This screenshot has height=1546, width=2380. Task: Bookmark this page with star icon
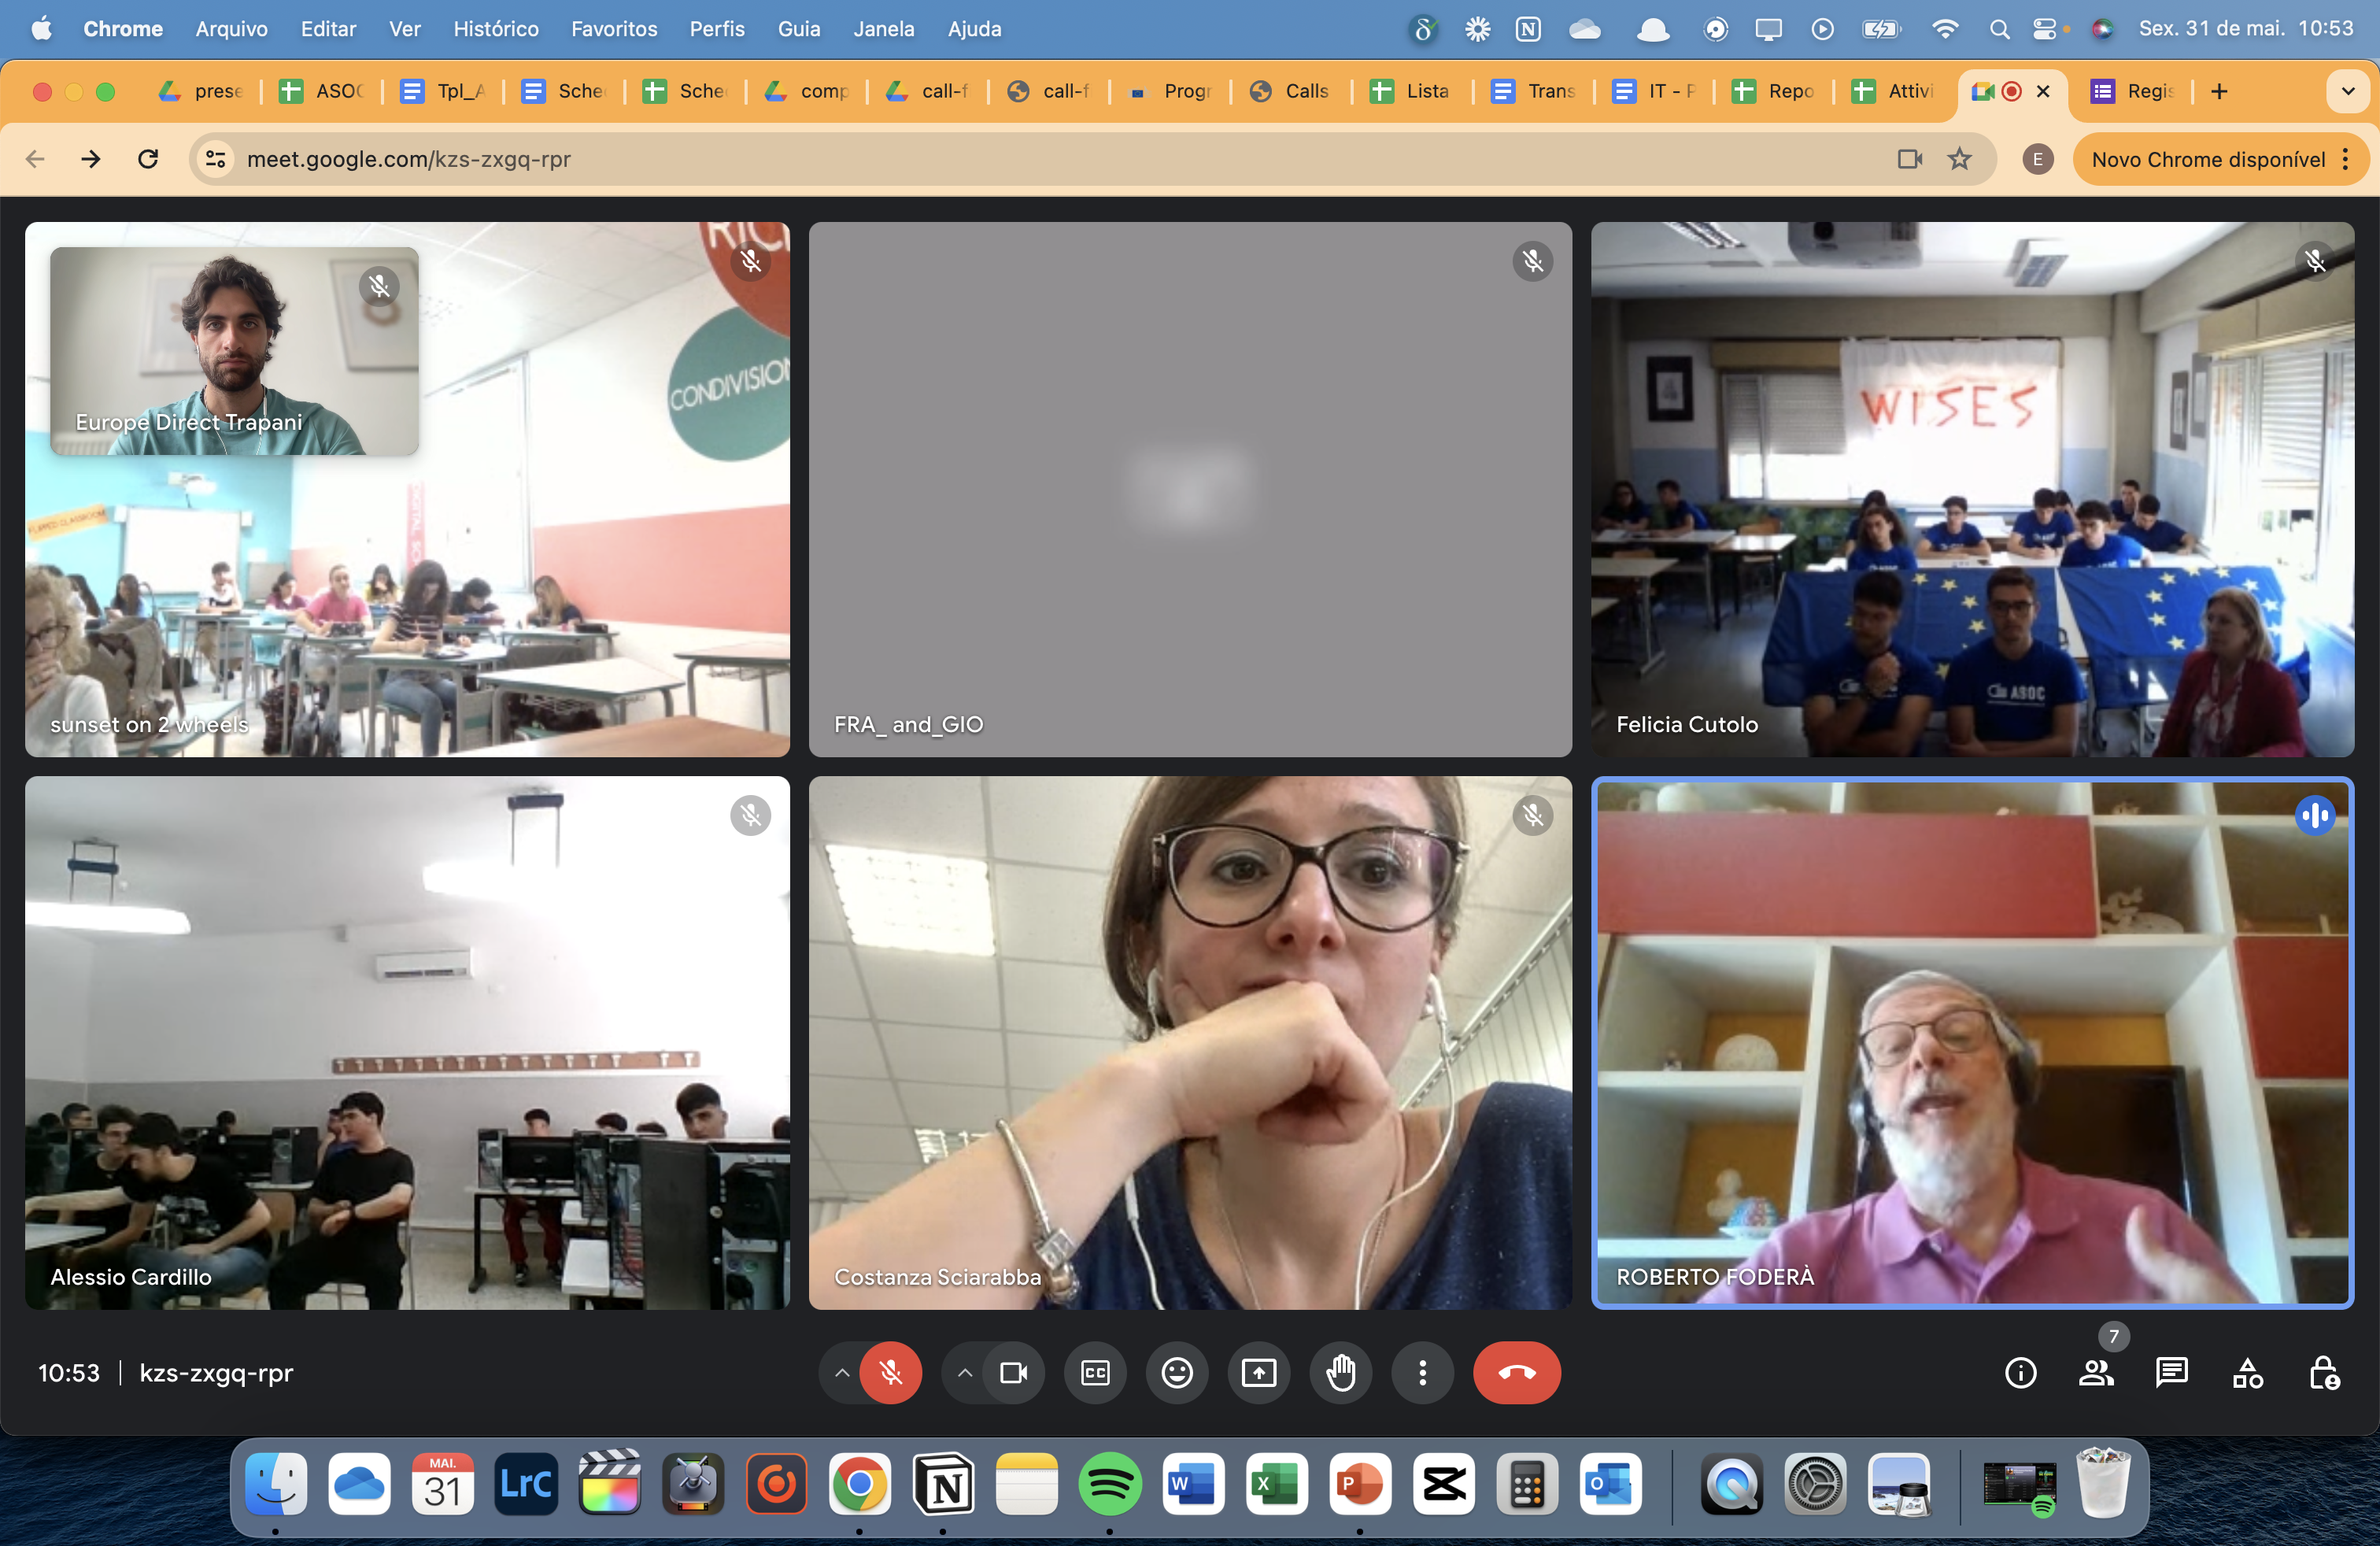tap(1959, 159)
